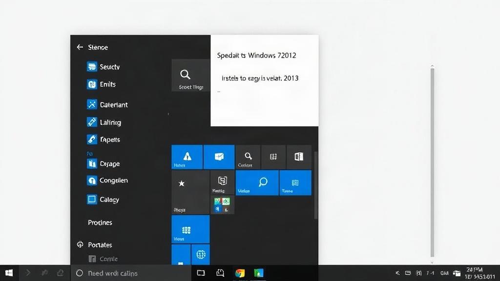
Task: Click the OM language indicator in the tray
Action: (x=444, y=273)
